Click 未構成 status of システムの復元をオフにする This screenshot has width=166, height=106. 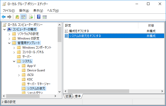(x=151, y=36)
